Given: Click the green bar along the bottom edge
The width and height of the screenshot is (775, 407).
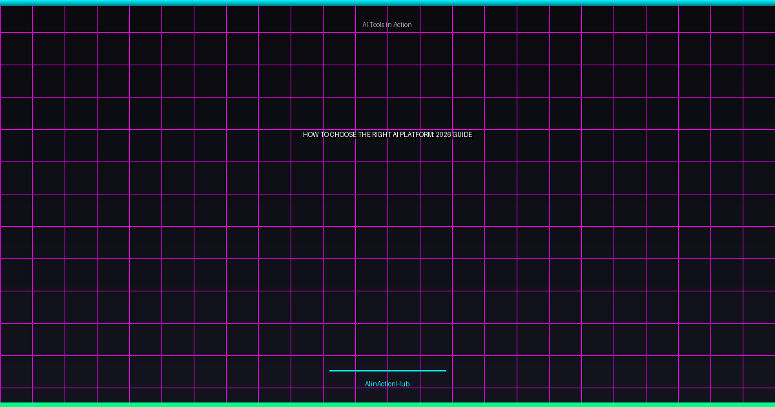Looking at the screenshot, I should [x=387, y=404].
